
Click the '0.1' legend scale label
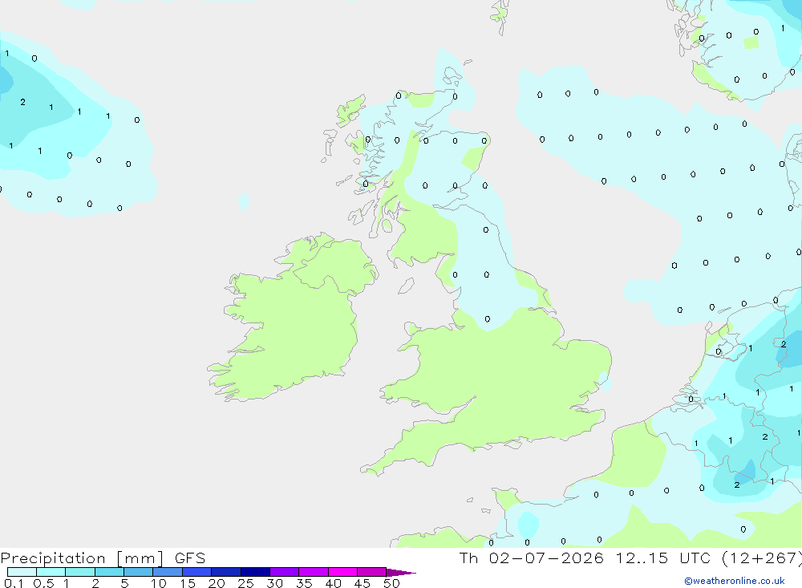click(x=14, y=583)
